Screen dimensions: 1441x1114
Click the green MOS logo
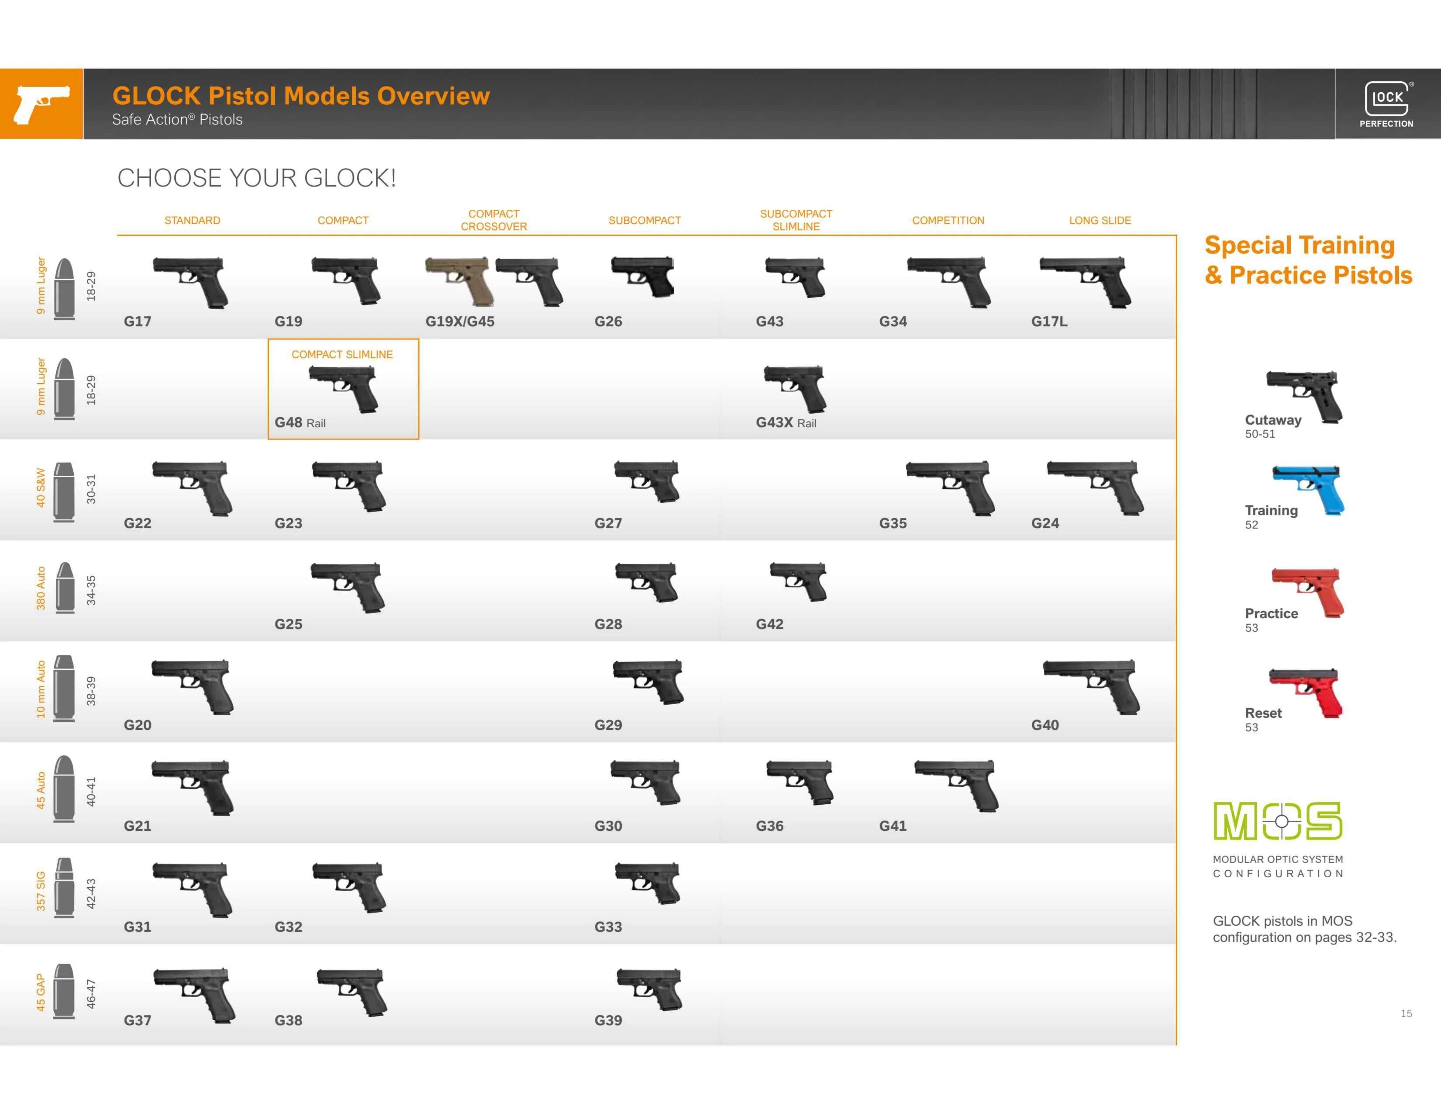(x=1277, y=821)
